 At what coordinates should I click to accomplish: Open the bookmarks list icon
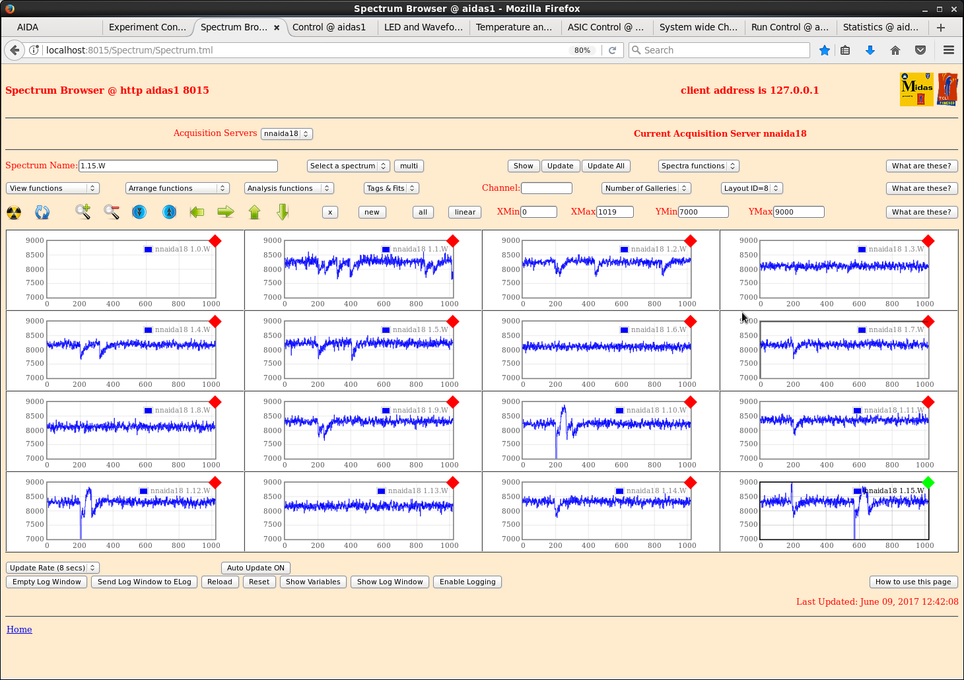pyautogui.click(x=845, y=50)
